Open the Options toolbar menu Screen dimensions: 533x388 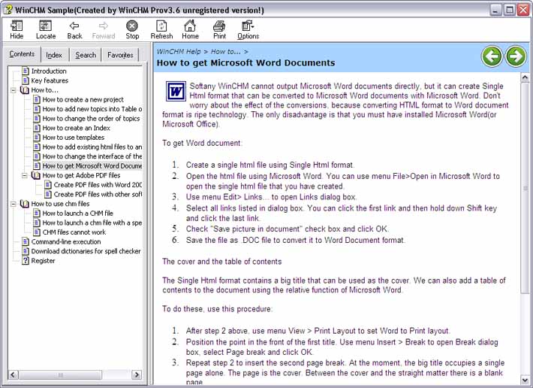(248, 29)
